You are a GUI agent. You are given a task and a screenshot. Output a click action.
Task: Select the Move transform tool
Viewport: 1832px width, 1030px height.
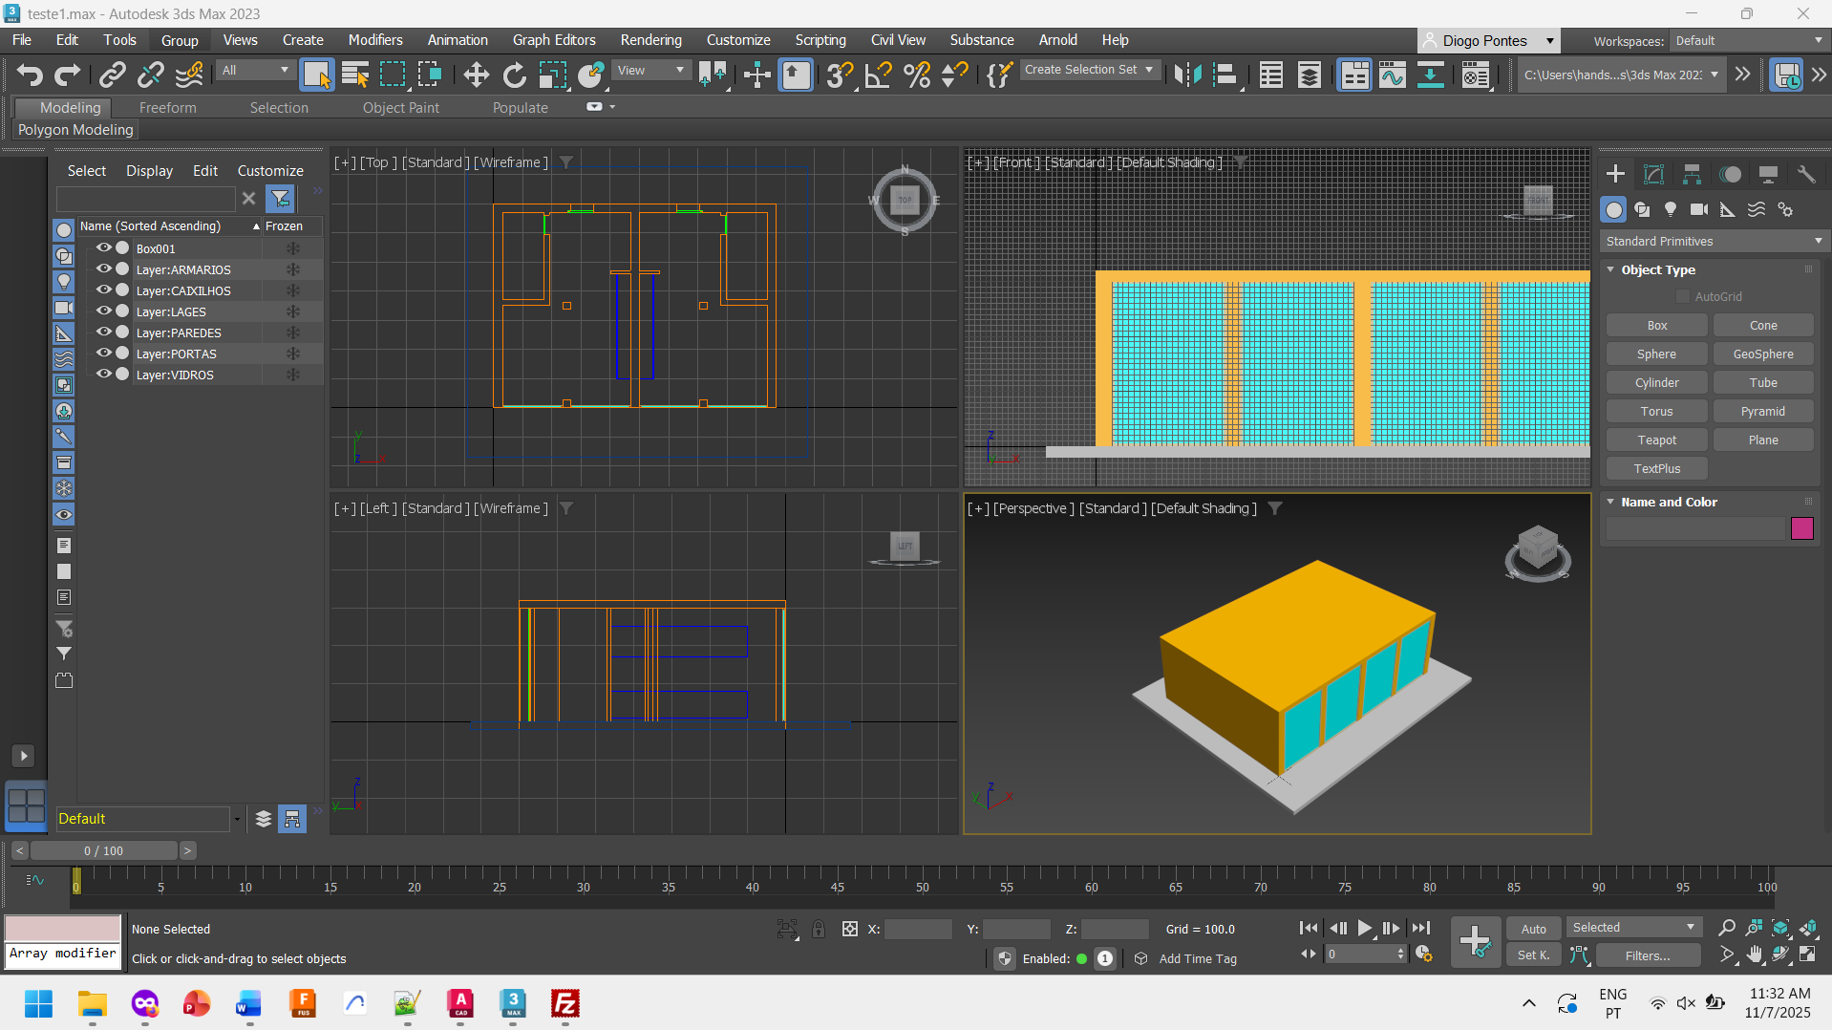(476, 75)
